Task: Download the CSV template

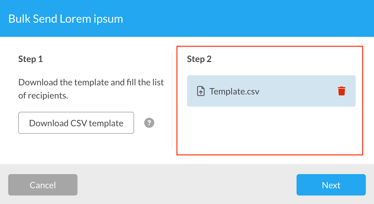Action: coord(76,123)
